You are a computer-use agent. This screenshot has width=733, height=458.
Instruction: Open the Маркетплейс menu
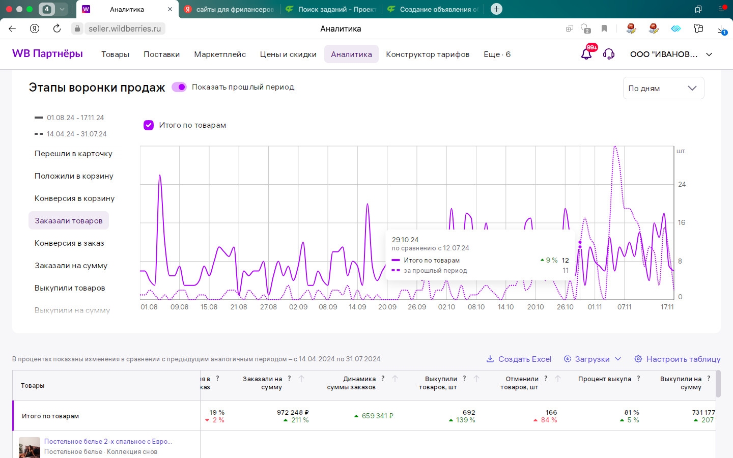220,54
